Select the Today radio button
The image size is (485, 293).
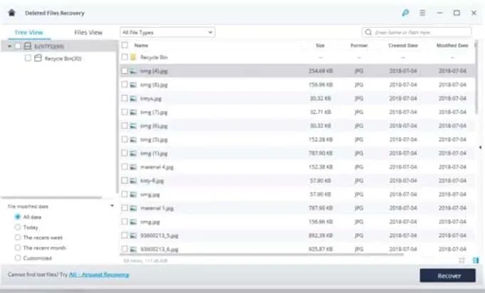click(18, 228)
